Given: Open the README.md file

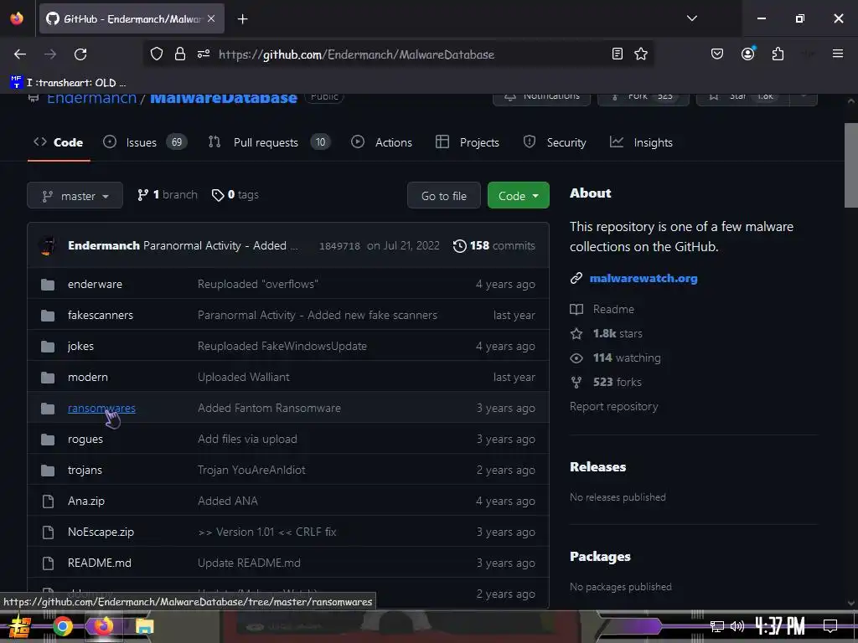Looking at the screenshot, I should point(99,563).
